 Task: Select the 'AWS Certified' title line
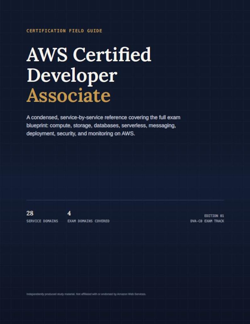[89, 55]
